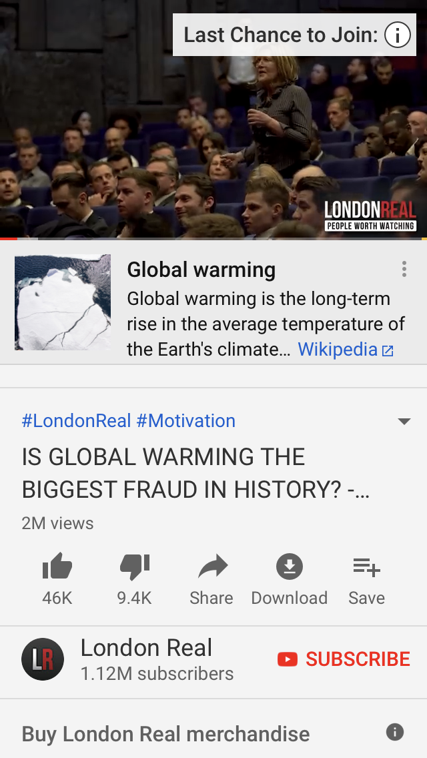Click the London Real channel avatar
Screen dimensions: 427x758
(x=43, y=659)
